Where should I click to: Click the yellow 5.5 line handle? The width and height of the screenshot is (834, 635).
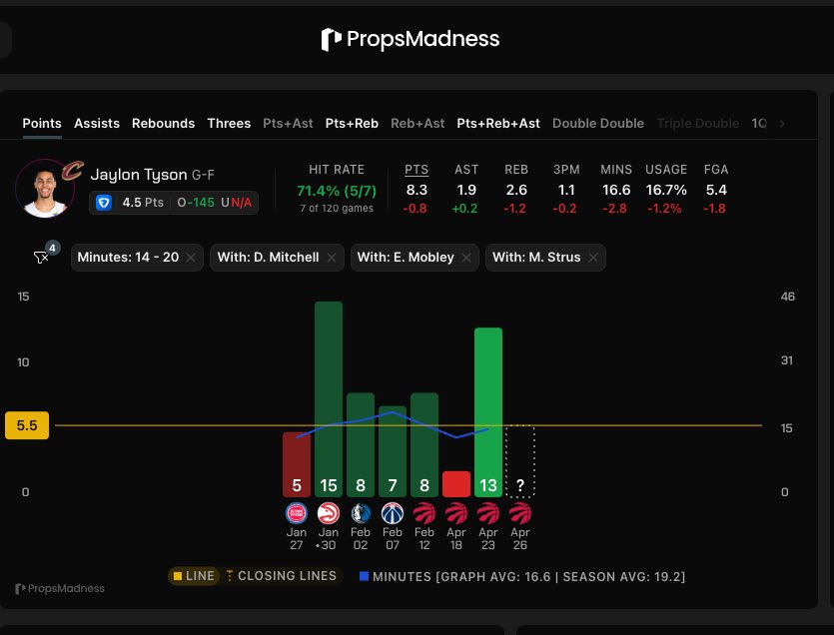pyautogui.click(x=27, y=425)
